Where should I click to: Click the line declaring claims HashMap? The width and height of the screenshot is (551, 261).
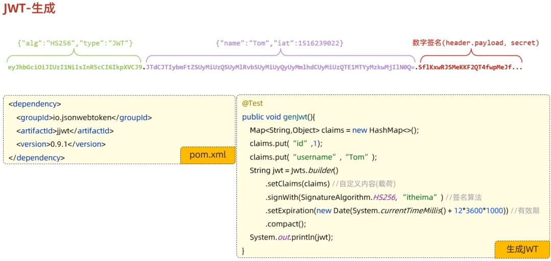(334, 130)
